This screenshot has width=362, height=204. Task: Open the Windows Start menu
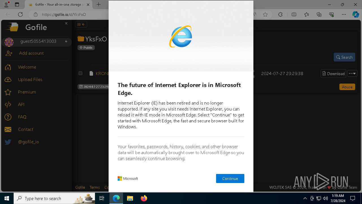(7, 198)
